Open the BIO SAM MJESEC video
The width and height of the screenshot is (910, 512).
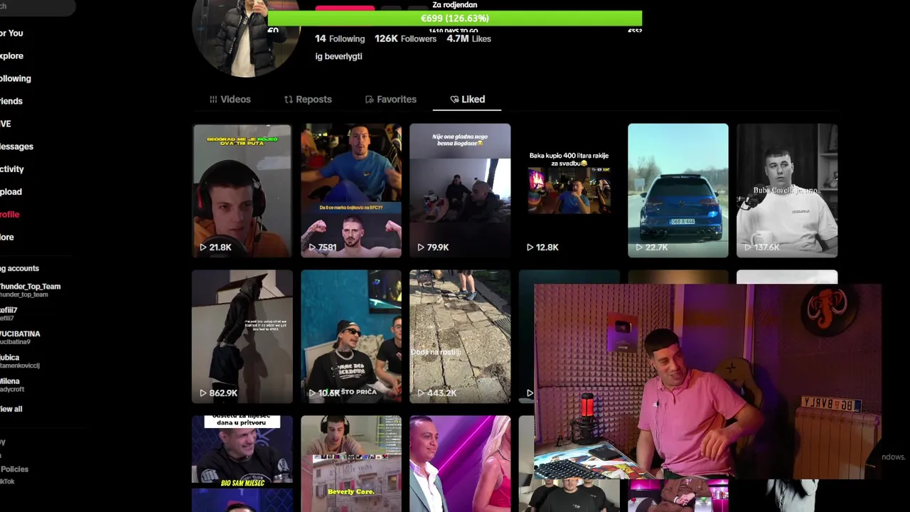242,464
